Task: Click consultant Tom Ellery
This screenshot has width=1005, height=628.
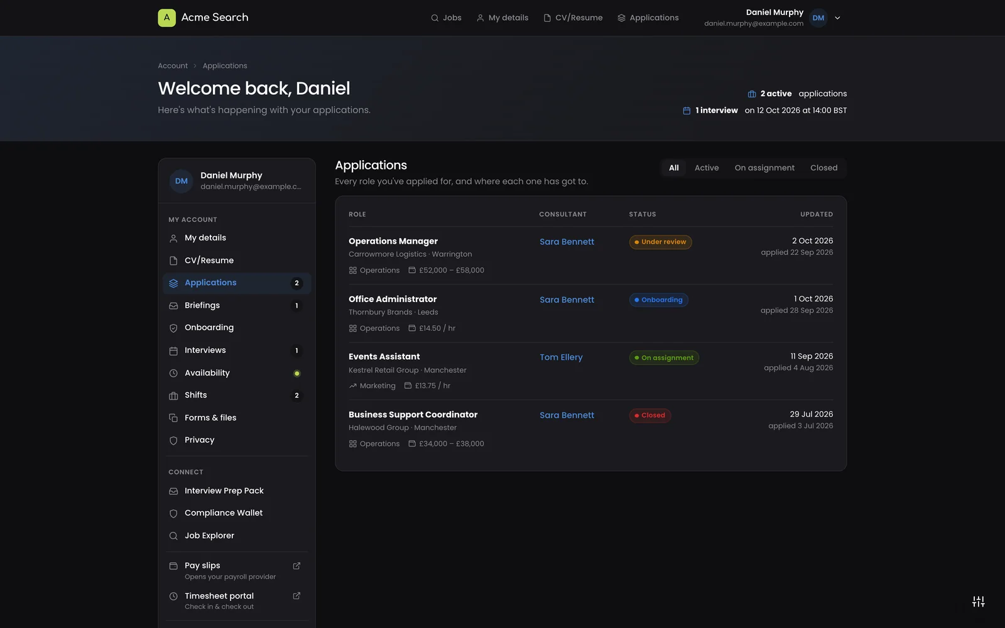Action: pos(561,357)
